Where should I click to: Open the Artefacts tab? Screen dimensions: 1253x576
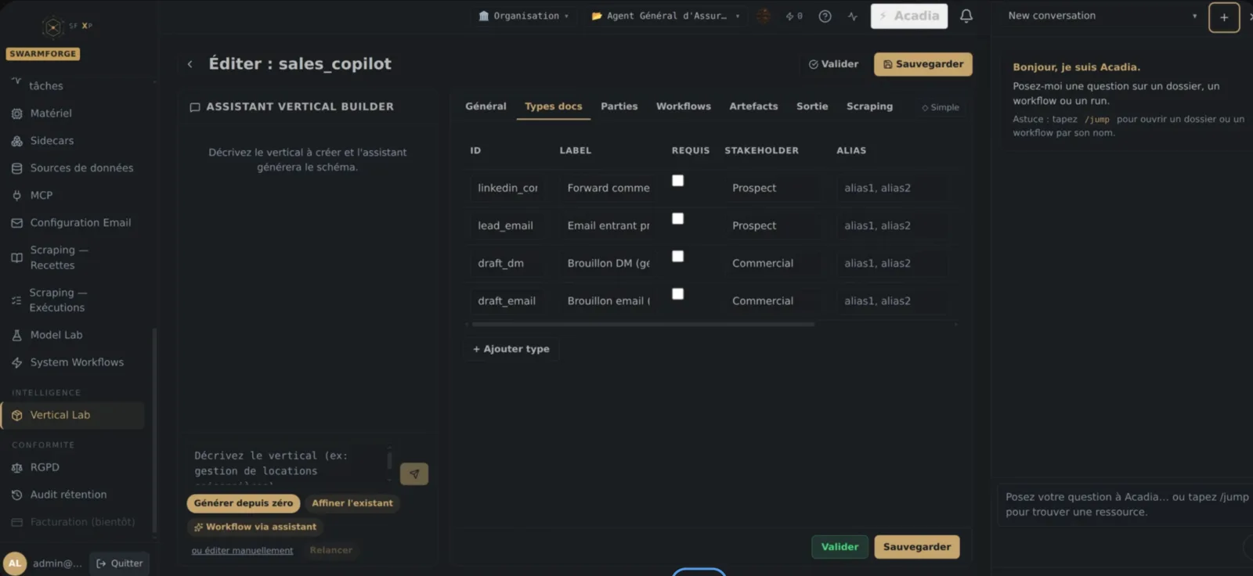pos(753,106)
